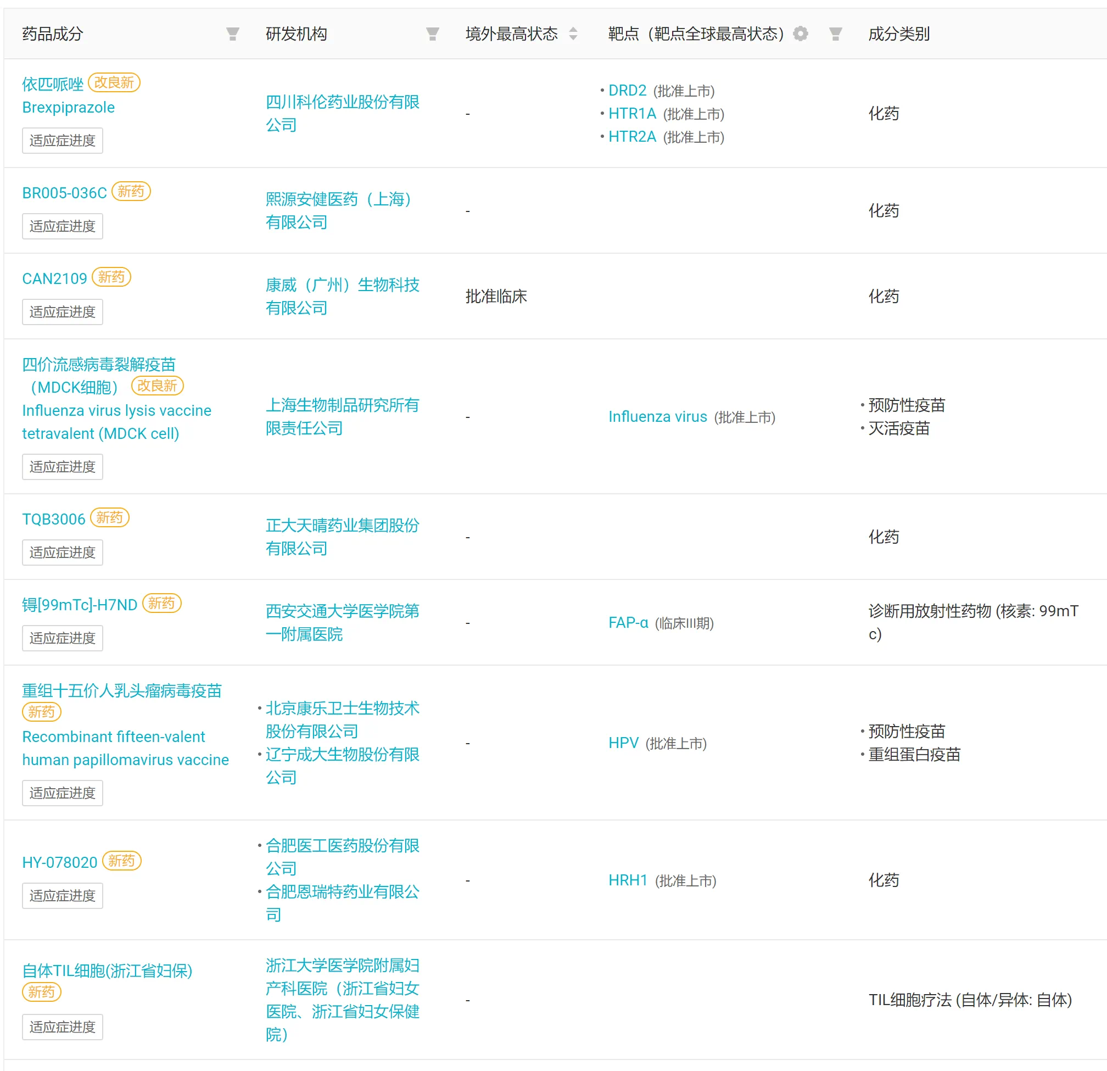This screenshot has width=1107, height=1071.
Task: Open the HY-078020 drug link
Action: (60, 862)
